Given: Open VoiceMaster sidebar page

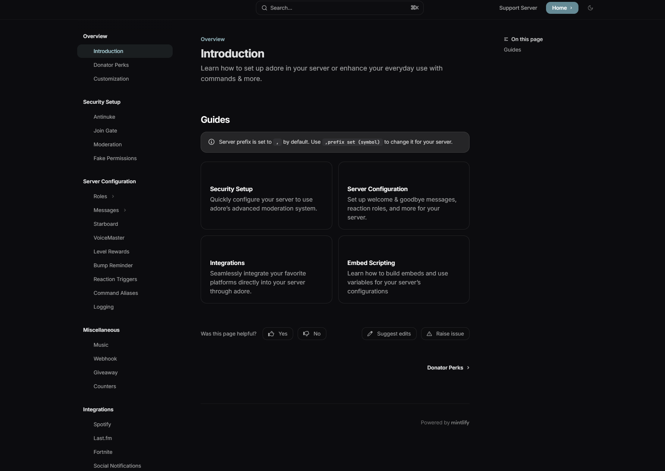Looking at the screenshot, I should point(125,238).
